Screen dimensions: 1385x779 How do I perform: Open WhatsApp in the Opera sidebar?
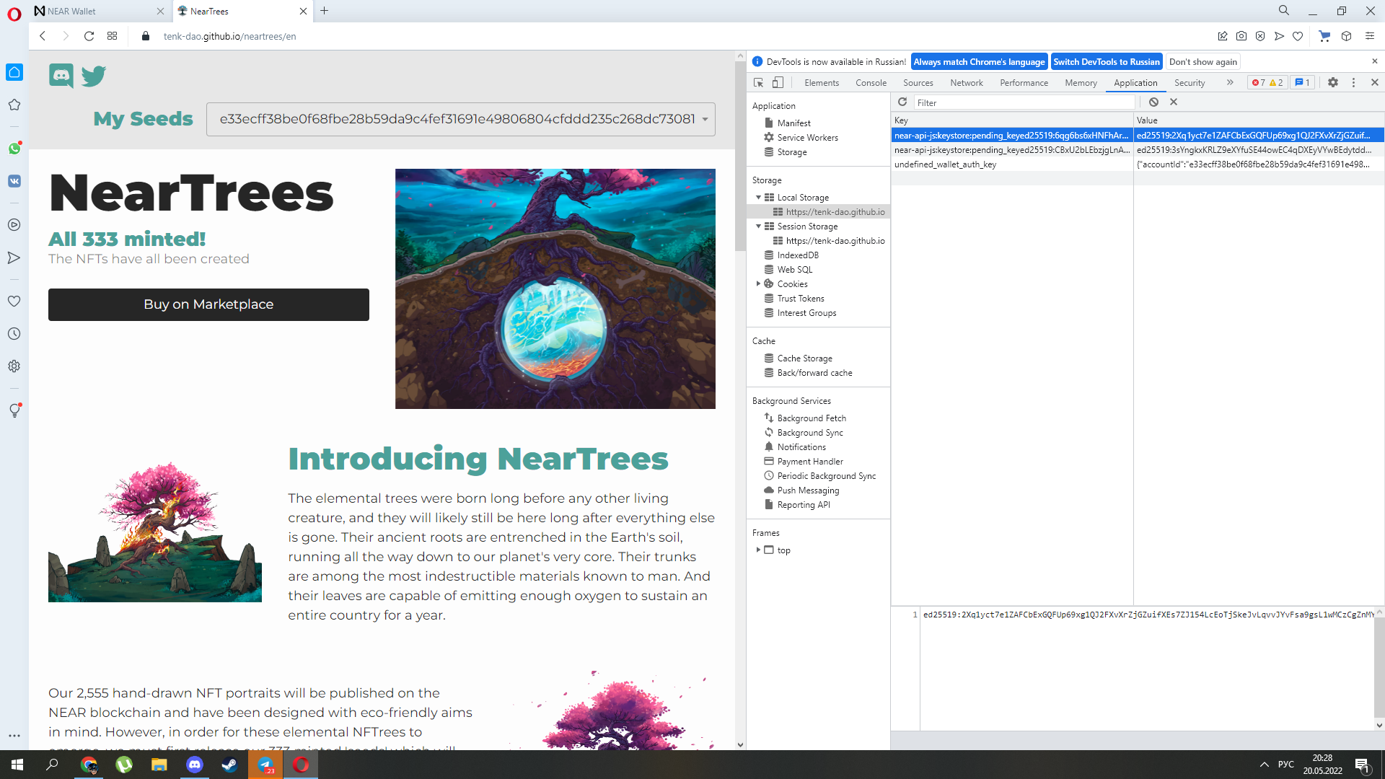pos(14,148)
